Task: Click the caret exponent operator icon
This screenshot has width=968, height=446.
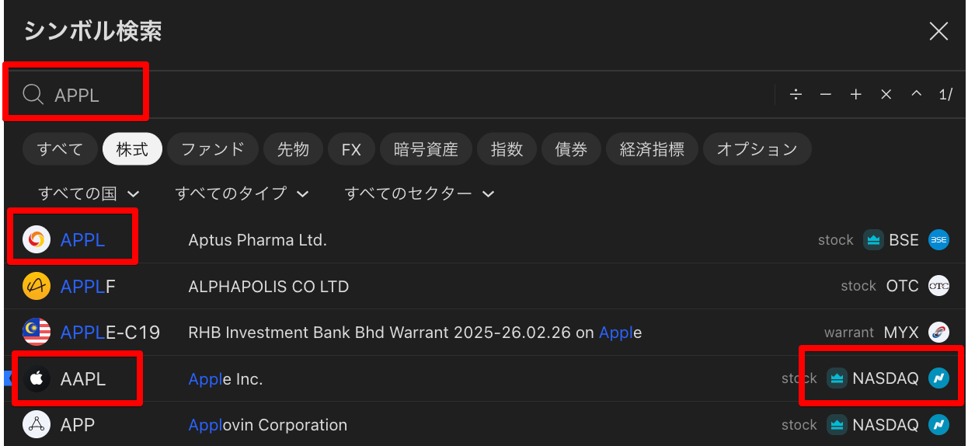Action: point(916,95)
